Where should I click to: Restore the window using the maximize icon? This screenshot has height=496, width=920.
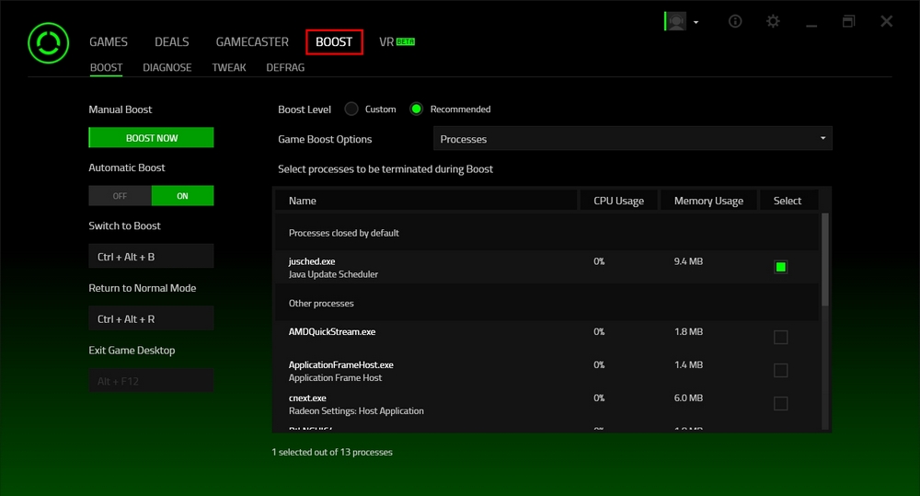[848, 21]
